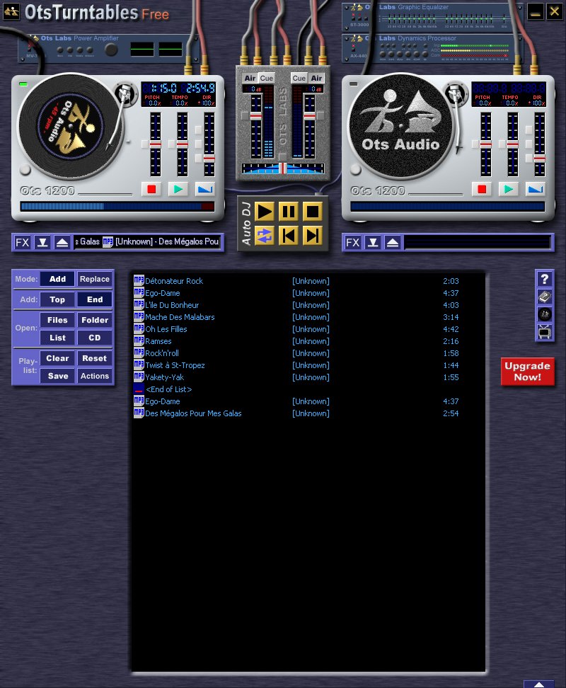Click the CD open button
The image size is (566, 688).
coord(95,338)
